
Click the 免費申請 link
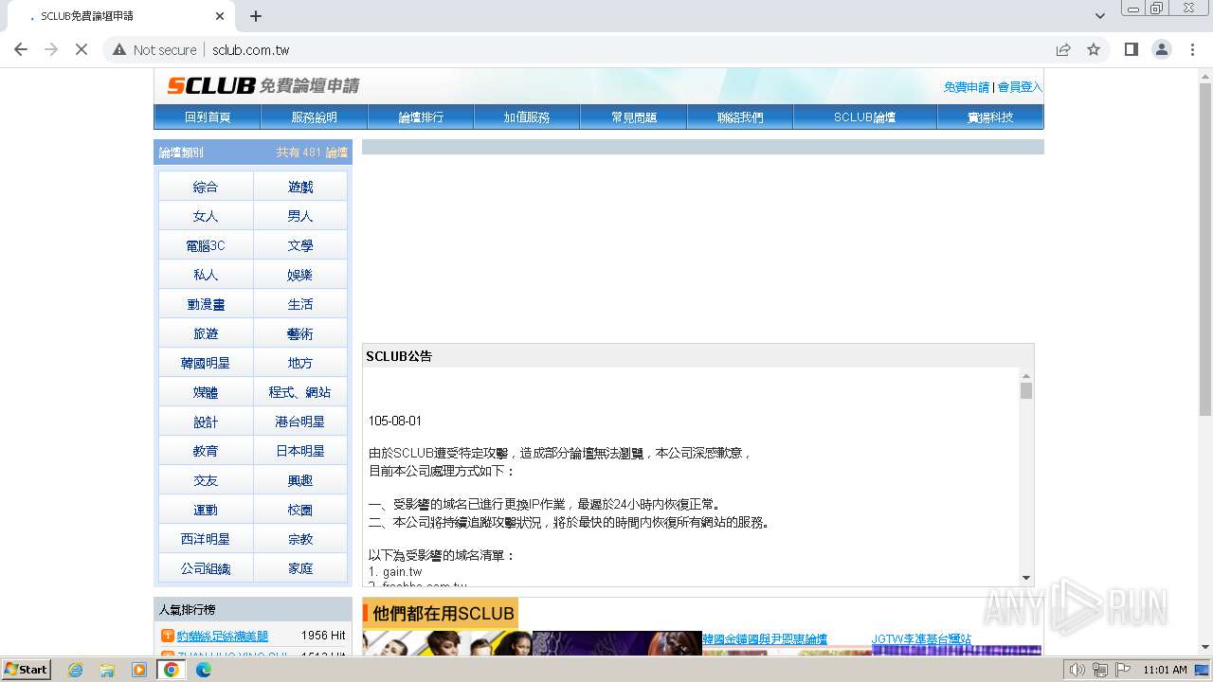coord(967,87)
